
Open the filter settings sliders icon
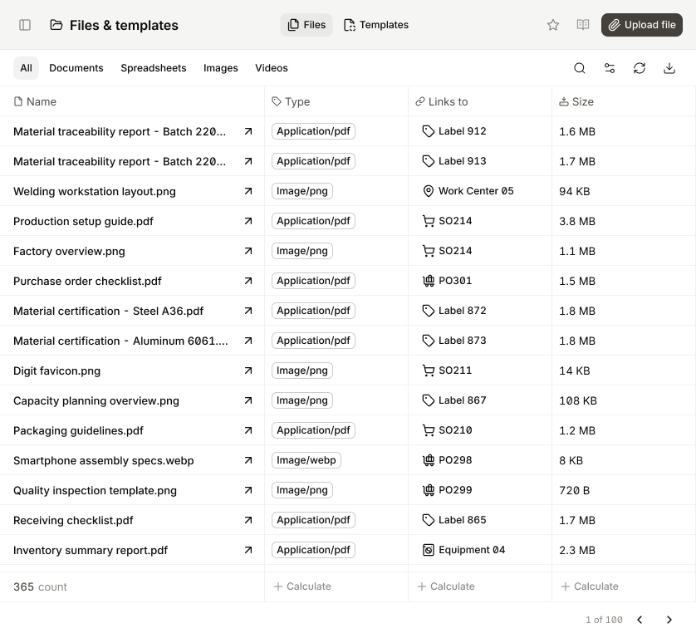tap(610, 68)
